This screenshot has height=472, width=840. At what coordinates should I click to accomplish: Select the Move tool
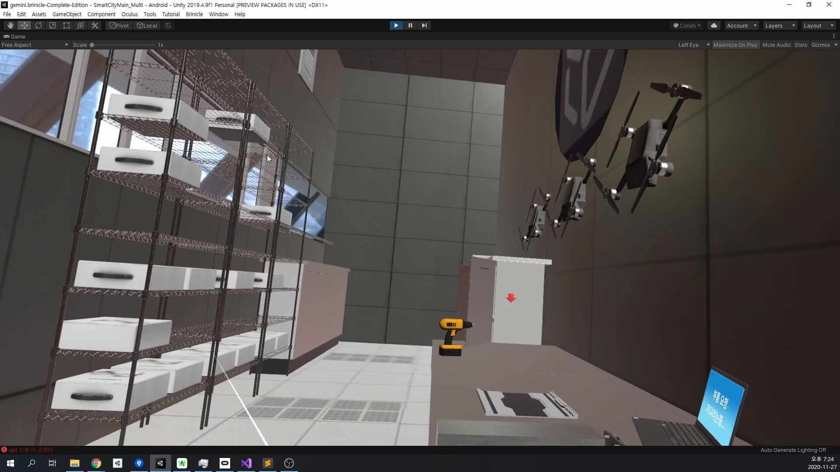24,25
